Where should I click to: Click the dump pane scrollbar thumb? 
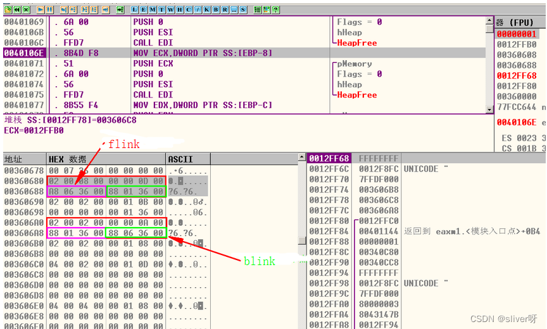point(302,240)
